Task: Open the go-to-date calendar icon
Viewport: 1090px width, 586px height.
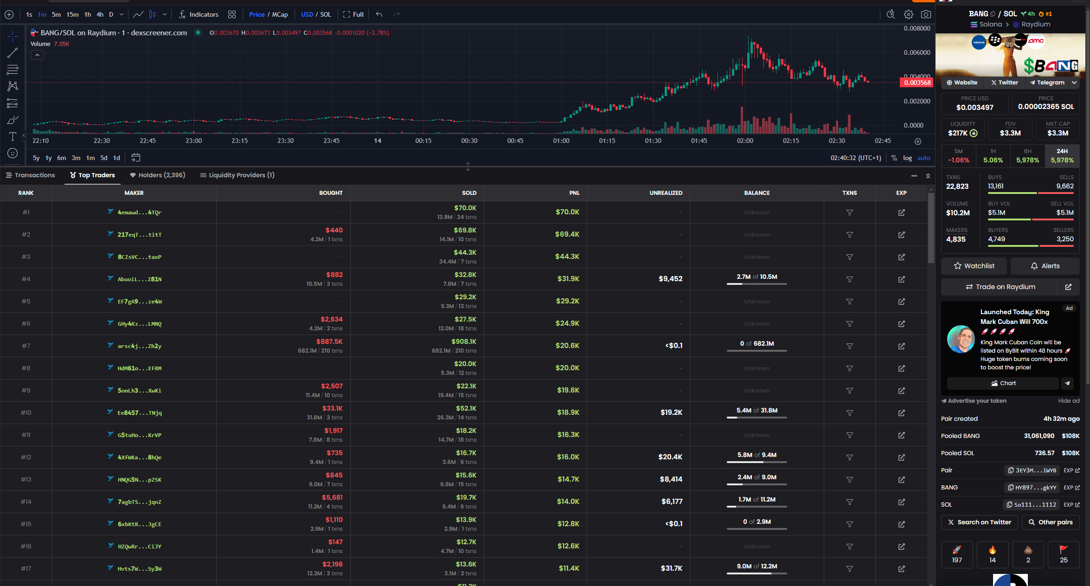Action: [x=135, y=158]
